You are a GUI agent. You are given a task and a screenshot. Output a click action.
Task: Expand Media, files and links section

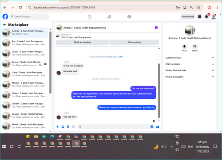190,70
